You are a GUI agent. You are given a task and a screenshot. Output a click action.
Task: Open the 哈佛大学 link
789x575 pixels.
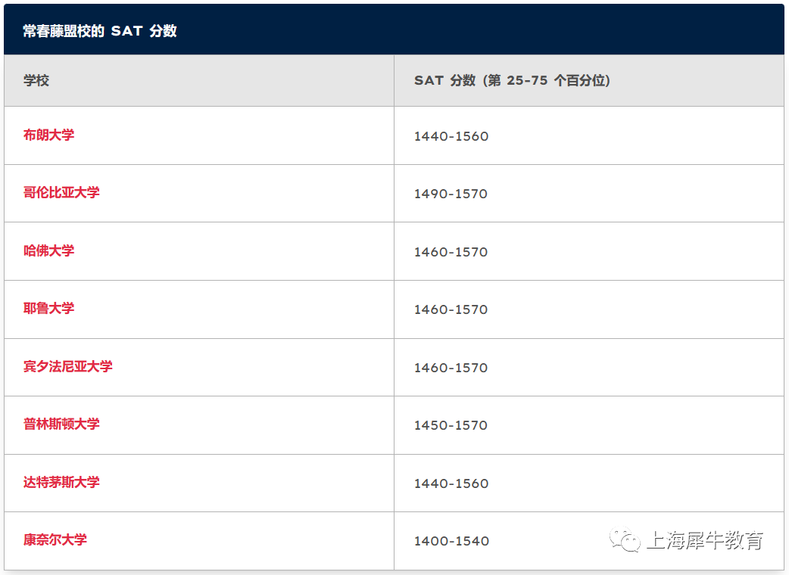coord(48,250)
